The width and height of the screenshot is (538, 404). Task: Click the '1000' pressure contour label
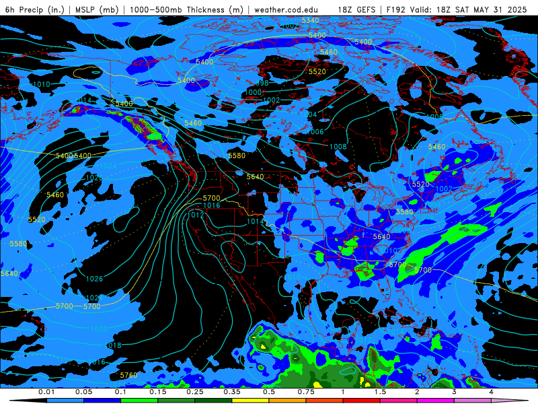[x=254, y=92]
